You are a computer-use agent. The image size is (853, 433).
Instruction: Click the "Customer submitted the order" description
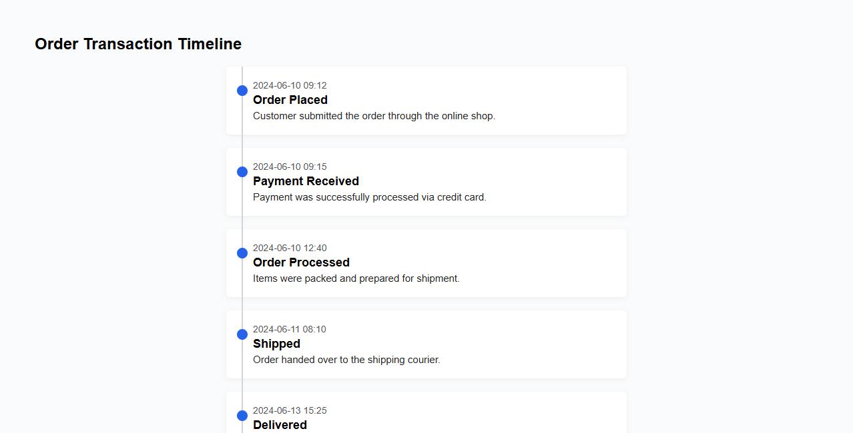[374, 116]
